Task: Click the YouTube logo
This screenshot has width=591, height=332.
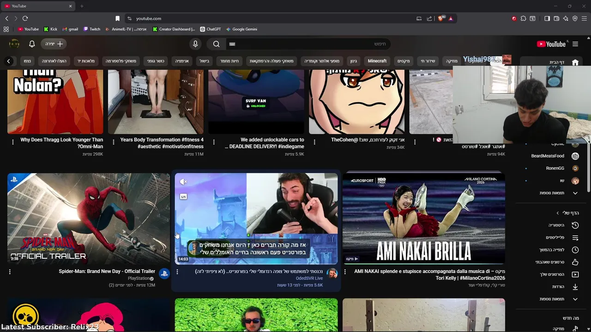Action: click(551, 44)
